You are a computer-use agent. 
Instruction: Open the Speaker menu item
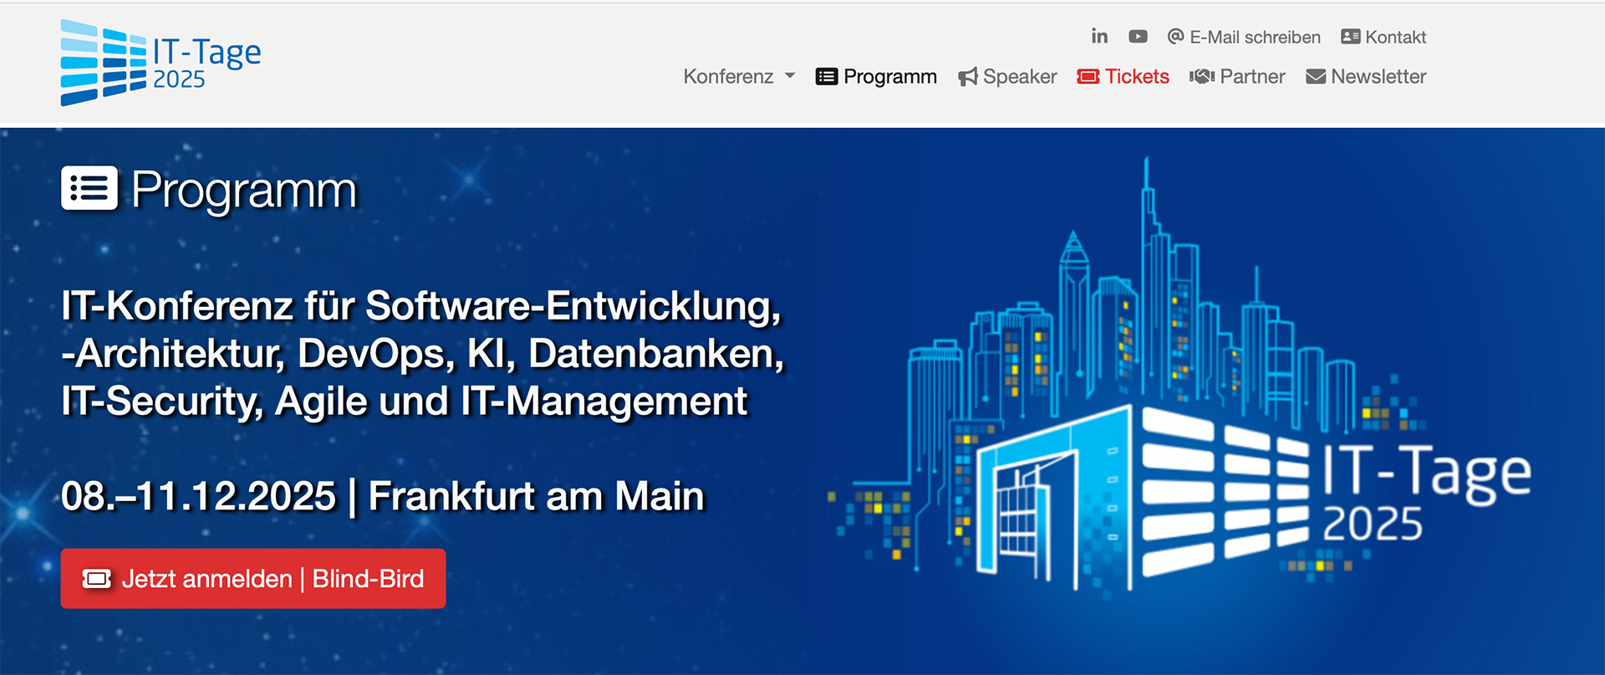pos(1007,77)
